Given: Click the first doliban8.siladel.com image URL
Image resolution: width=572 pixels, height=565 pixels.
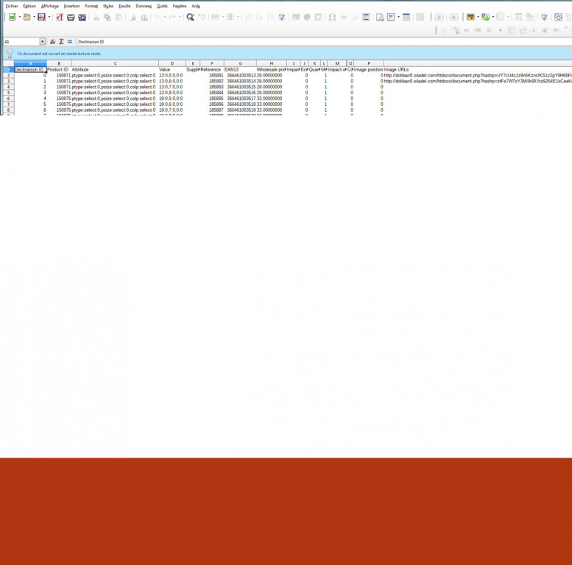Looking at the screenshot, I should (x=478, y=76).
